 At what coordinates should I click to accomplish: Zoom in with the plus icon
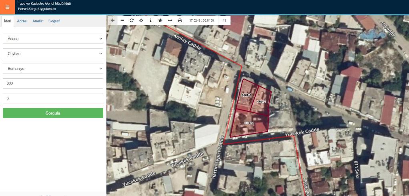tap(112, 20)
